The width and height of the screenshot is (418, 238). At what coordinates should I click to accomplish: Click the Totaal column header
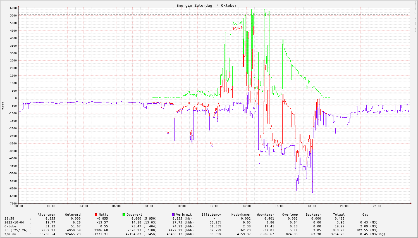[x=339, y=215]
